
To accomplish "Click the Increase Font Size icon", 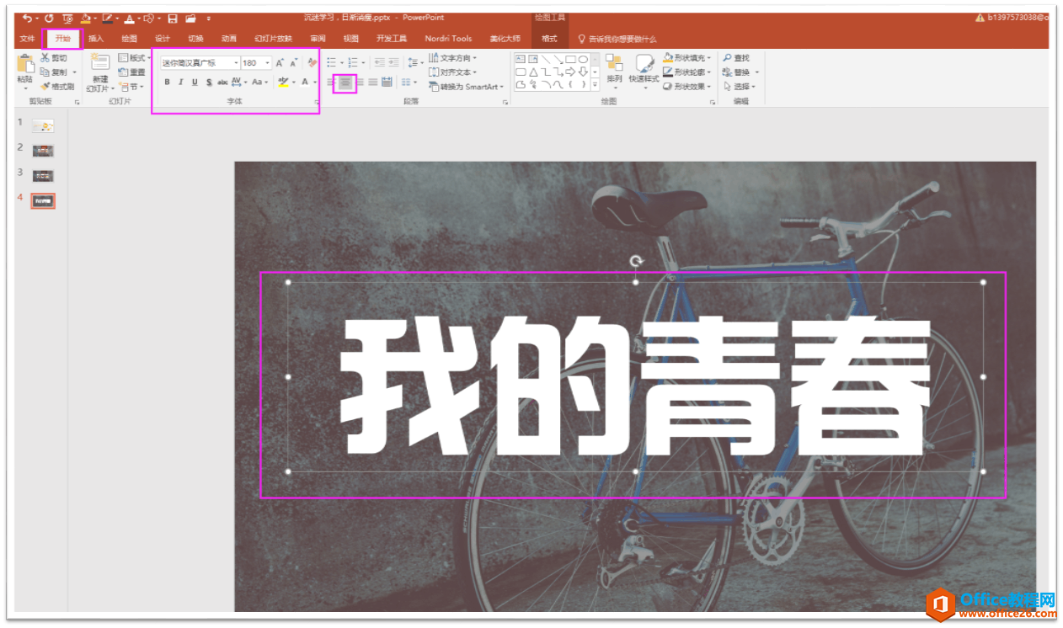I will 280,62.
